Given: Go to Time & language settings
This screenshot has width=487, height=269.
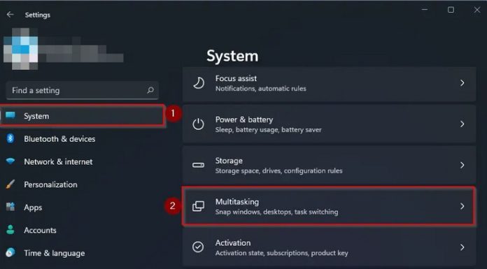Looking at the screenshot, I should pos(83,253).
